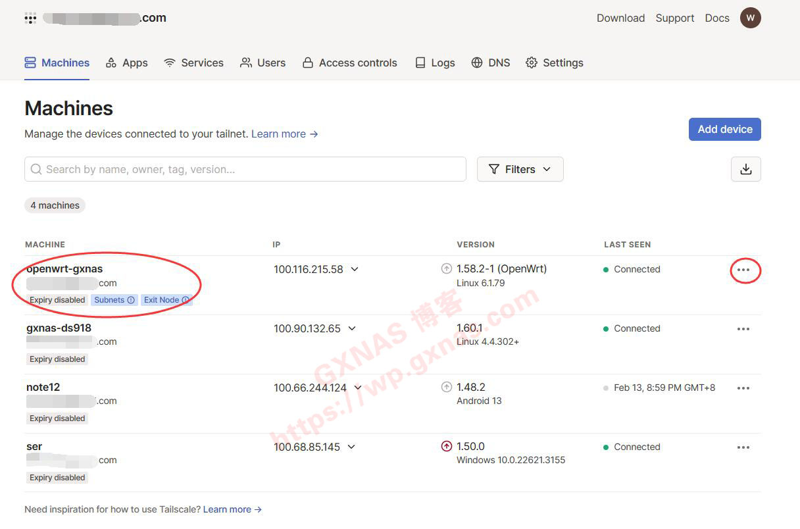The image size is (800, 529).
Task: Switch to the Access controls tab
Action: coord(349,63)
